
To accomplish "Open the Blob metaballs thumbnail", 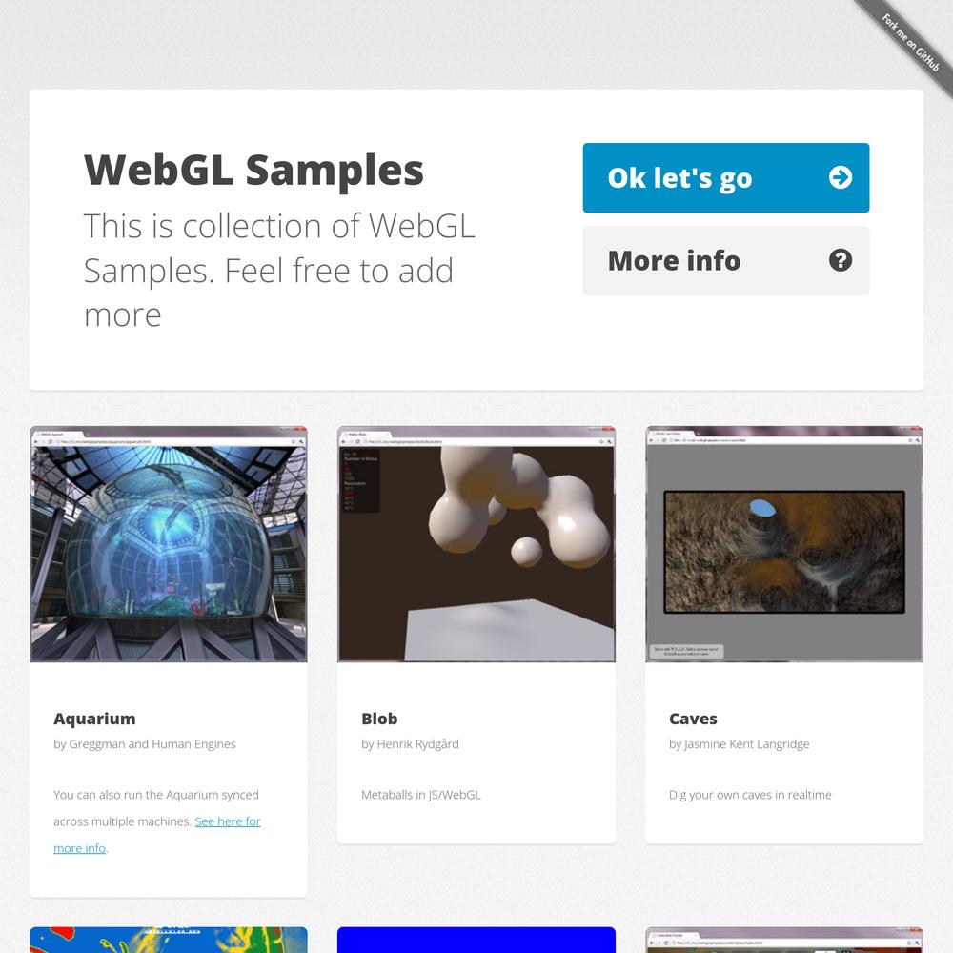I will (x=476, y=544).
